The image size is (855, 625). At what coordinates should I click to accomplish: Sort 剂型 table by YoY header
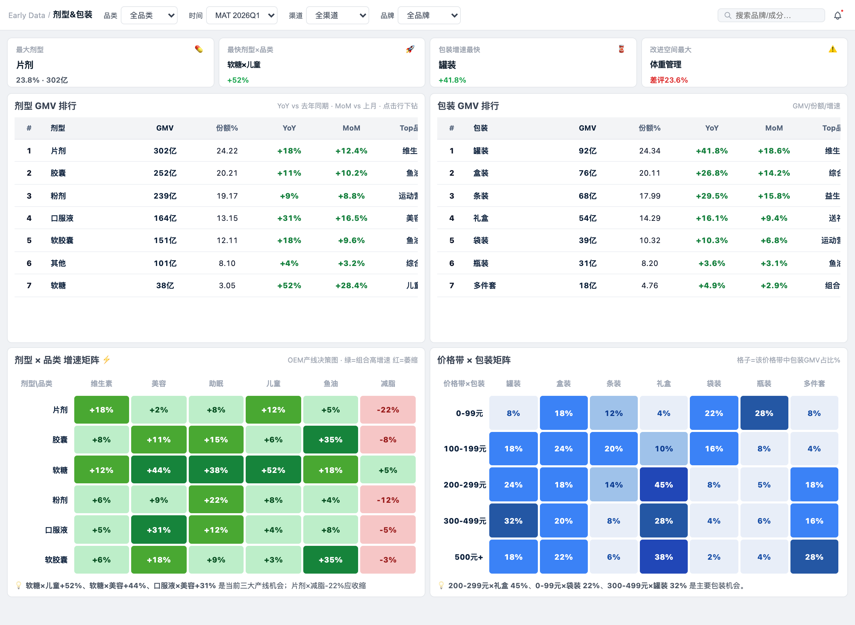coord(289,128)
